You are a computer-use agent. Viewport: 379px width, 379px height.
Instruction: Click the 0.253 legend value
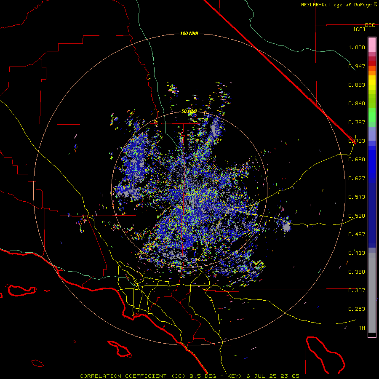click(357, 309)
